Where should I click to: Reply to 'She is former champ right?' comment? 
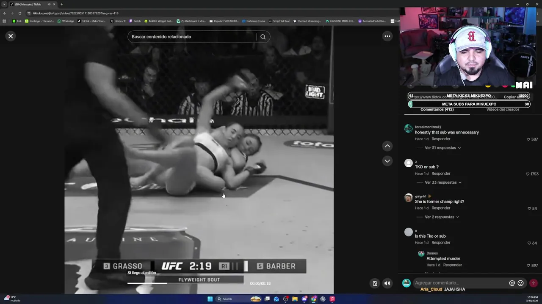[x=441, y=208]
